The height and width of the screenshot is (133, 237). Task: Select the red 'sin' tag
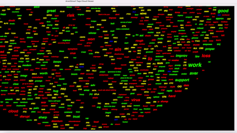[x=118, y=50]
